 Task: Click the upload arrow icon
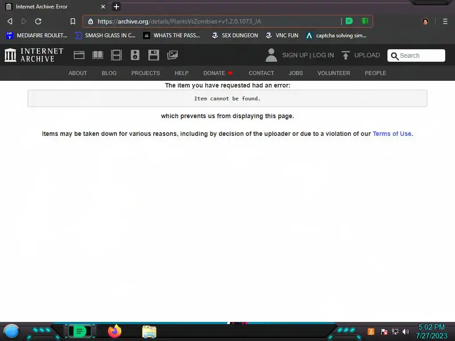click(x=345, y=55)
